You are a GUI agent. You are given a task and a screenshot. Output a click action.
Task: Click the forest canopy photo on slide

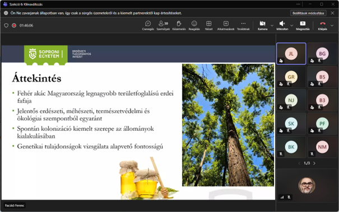pyautogui.click(x=228, y=125)
